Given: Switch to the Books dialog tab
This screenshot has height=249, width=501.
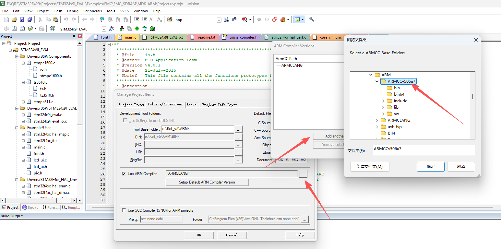Looking at the screenshot, I should pos(191,105).
